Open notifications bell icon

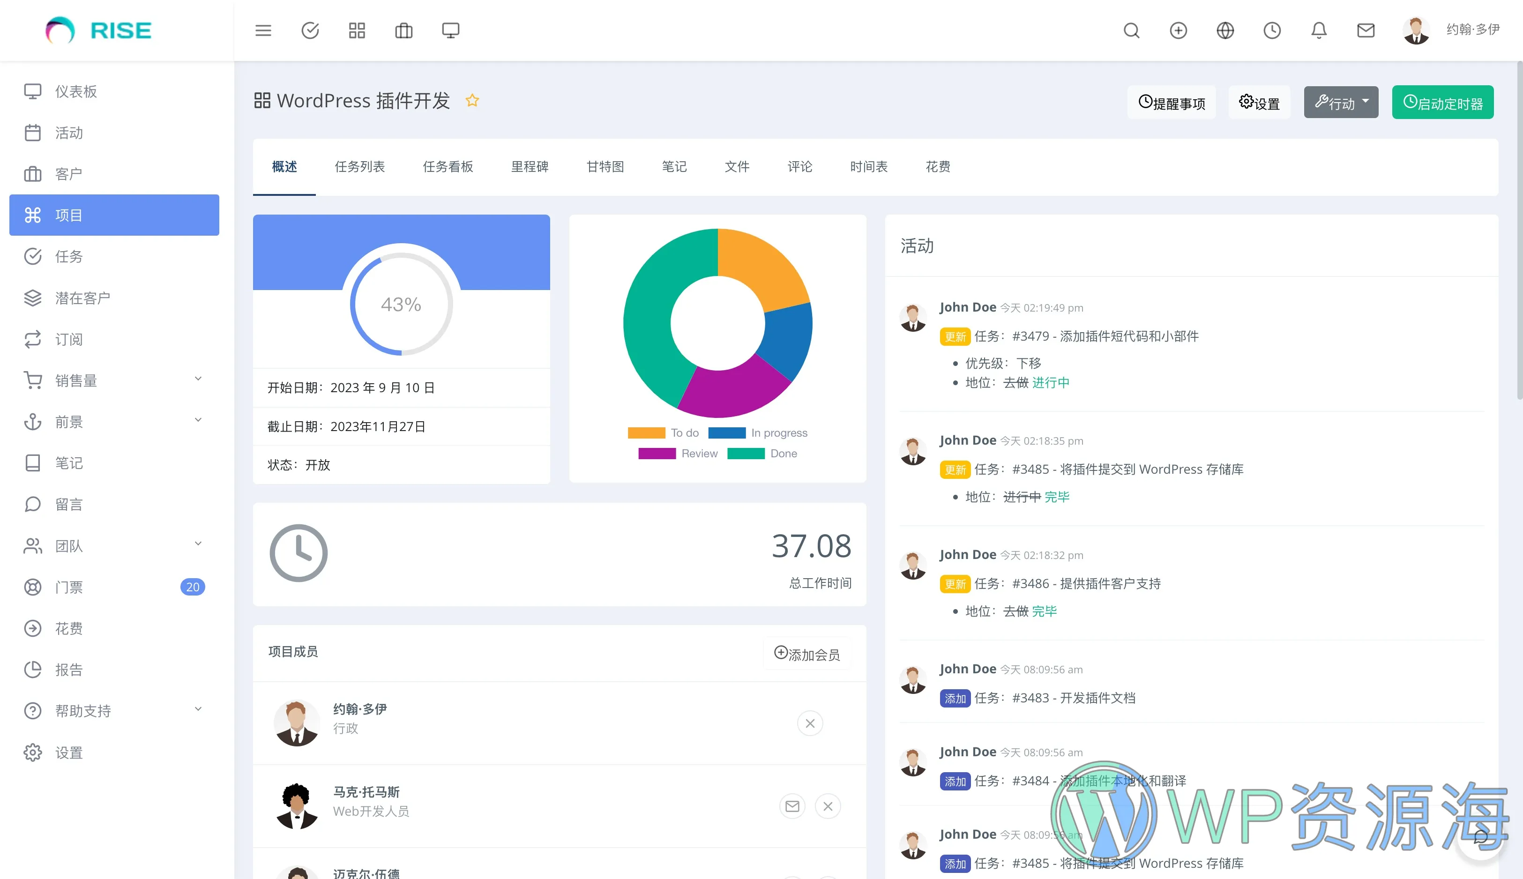pyautogui.click(x=1319, y=30)
